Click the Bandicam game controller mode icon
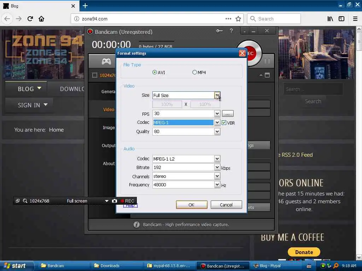This screenshot has width=362, height=271. pyautogui.click(x=106, y=61)
